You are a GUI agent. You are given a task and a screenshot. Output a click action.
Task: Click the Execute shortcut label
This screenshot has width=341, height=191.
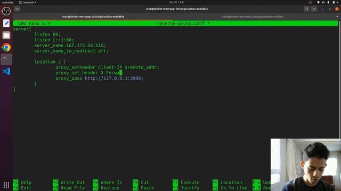point(190,183)
